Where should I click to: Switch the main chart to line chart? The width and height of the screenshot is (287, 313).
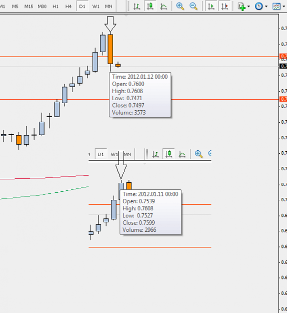coord(163,7)
